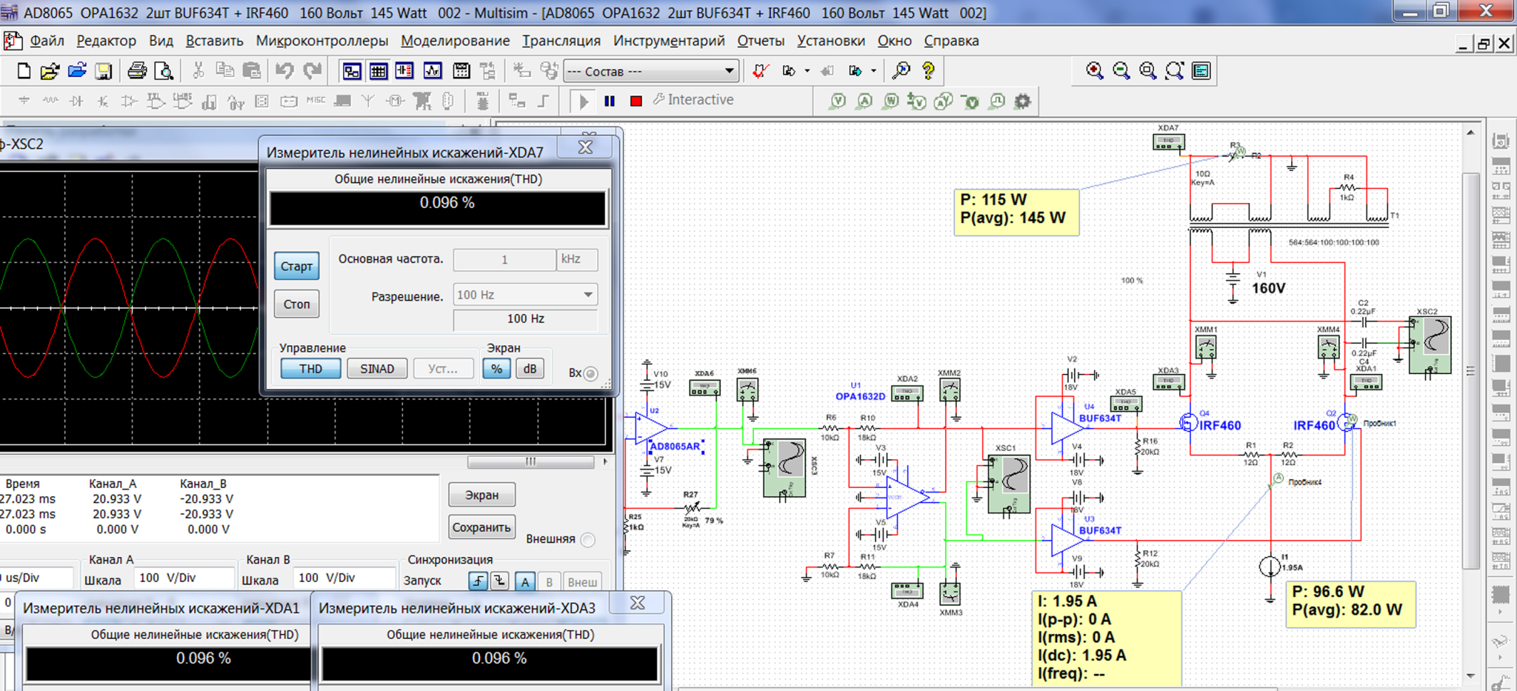This screenshot has height=691, width=1517.
Task: Click Стоп in XDA7 distortion analyzer
Action: [x=296, y=304]
